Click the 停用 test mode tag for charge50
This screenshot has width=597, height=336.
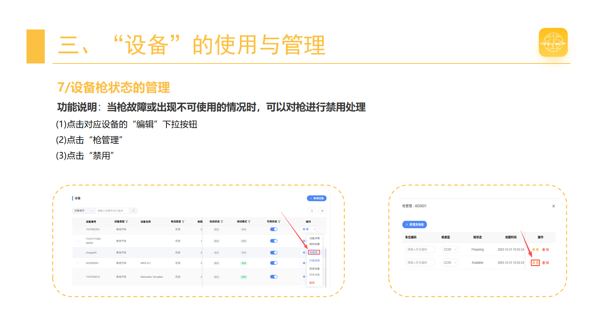[x=244, y=253]
